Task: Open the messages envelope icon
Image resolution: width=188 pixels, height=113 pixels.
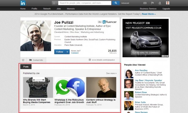Action: pos(145,3)
